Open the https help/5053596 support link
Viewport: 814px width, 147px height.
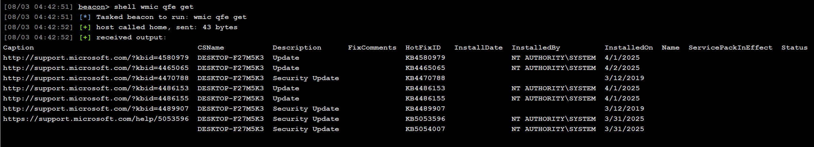point(96,119)
